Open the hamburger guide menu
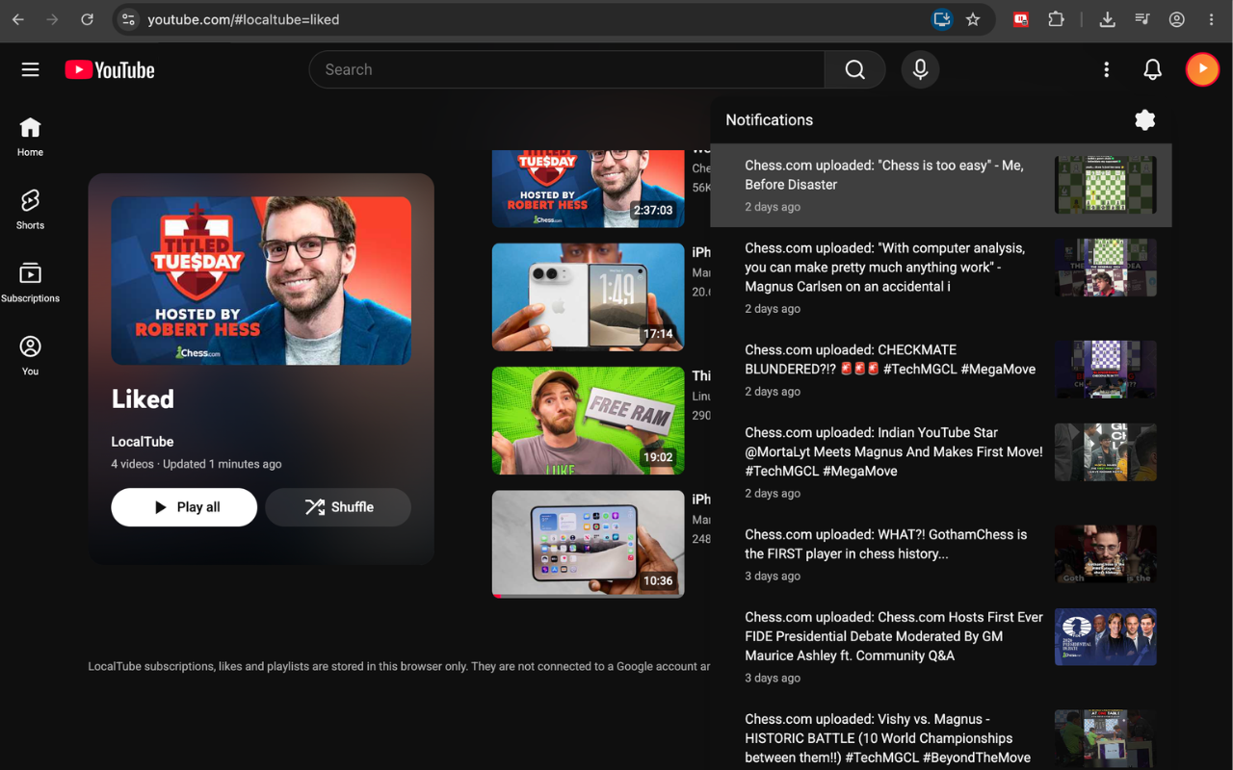The width and height of the screenshot is (1233, 770). pos(30,69)
